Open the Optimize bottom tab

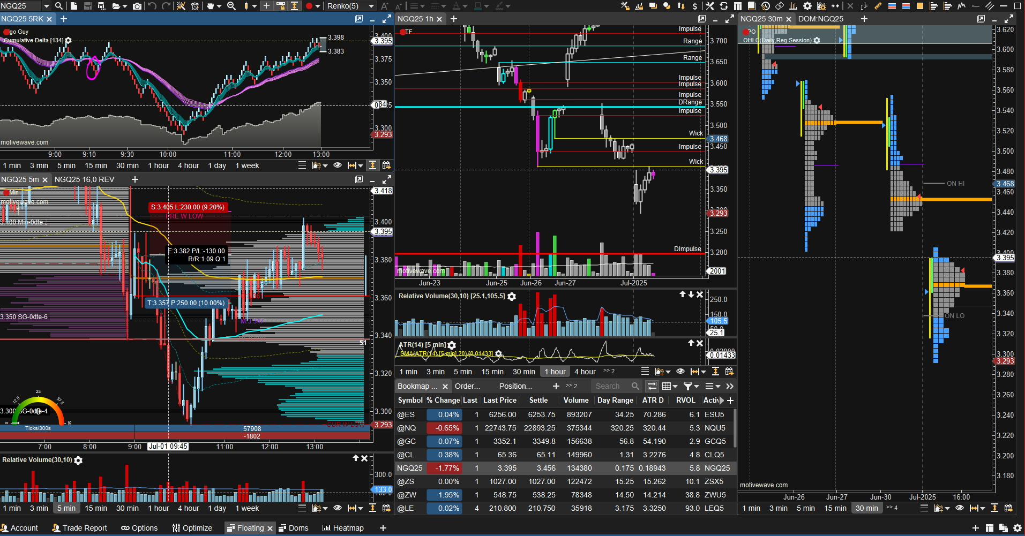(x=192, y=528)
